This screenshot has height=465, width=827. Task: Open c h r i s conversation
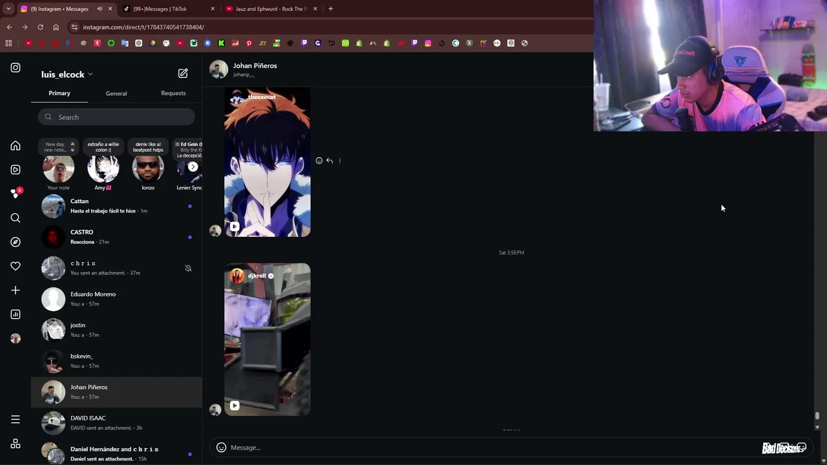point(116,268)
